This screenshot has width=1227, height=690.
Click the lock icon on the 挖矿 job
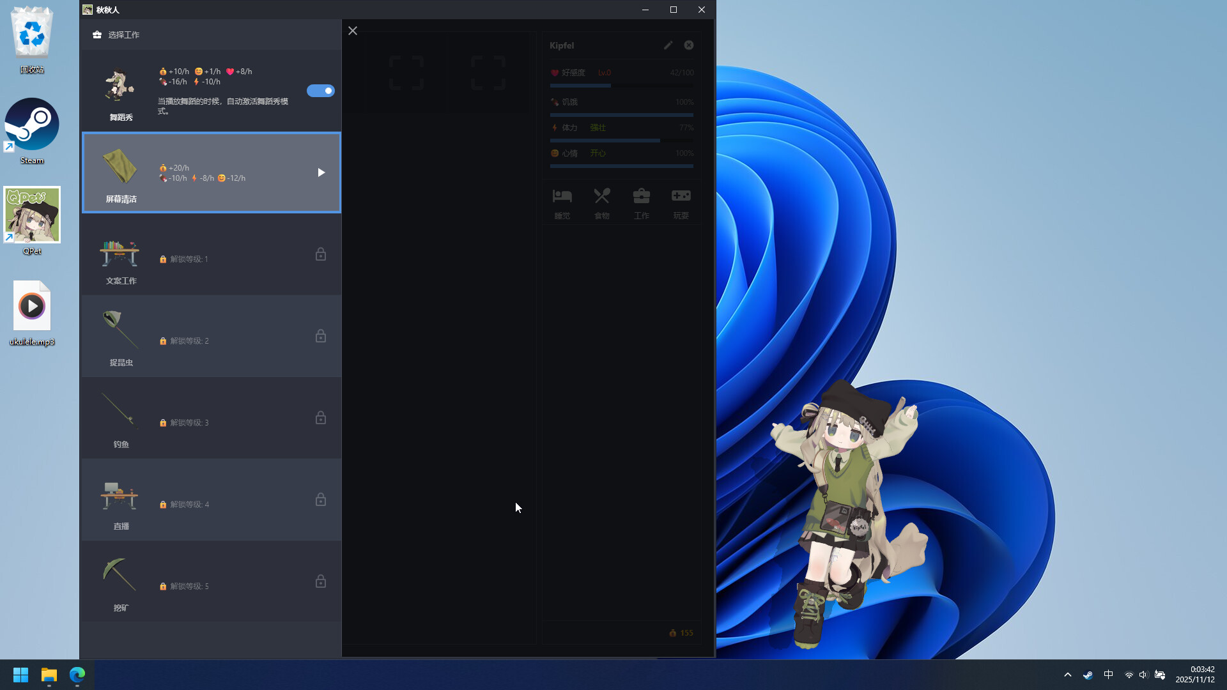(x=320, y=581)
